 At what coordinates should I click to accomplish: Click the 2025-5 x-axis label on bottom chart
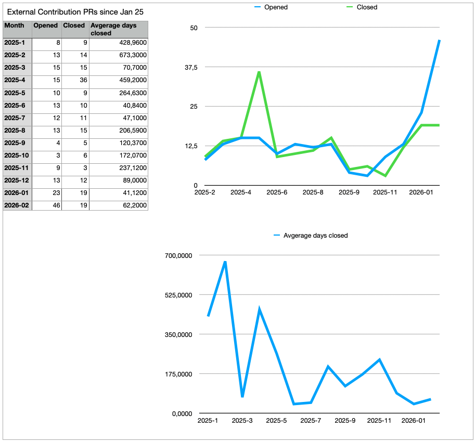click(276, 421)
